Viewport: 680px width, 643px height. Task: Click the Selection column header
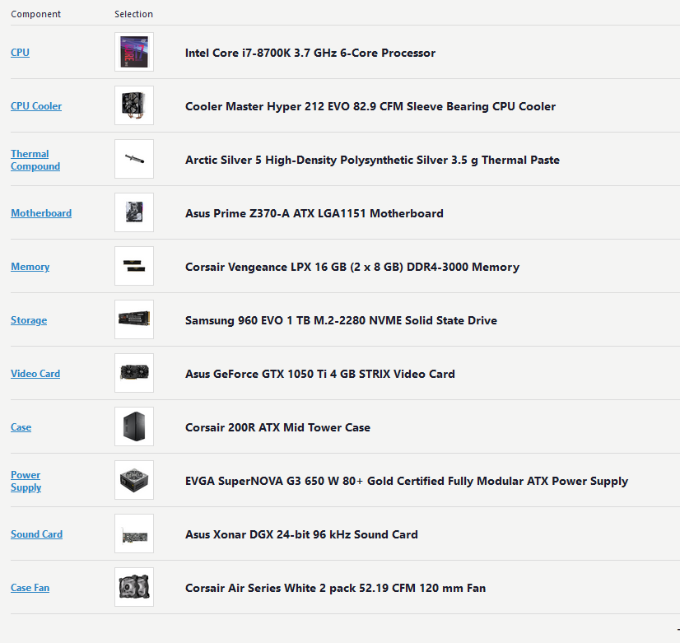pyautogui.click(x=133, y=14)
